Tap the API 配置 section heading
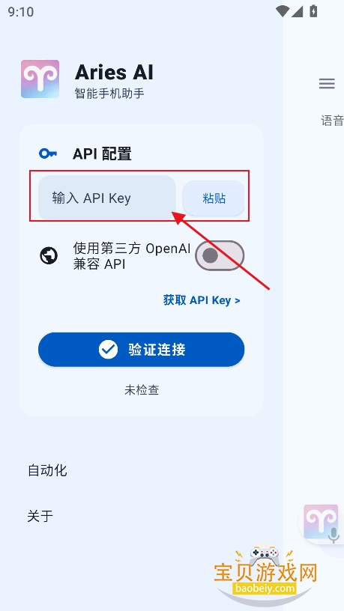344x611 pixels. [x=102, y=154]
